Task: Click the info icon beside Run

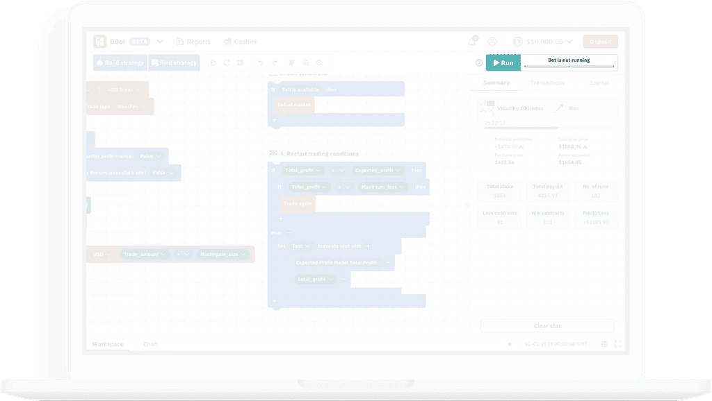Action: (x=478, y=63)
